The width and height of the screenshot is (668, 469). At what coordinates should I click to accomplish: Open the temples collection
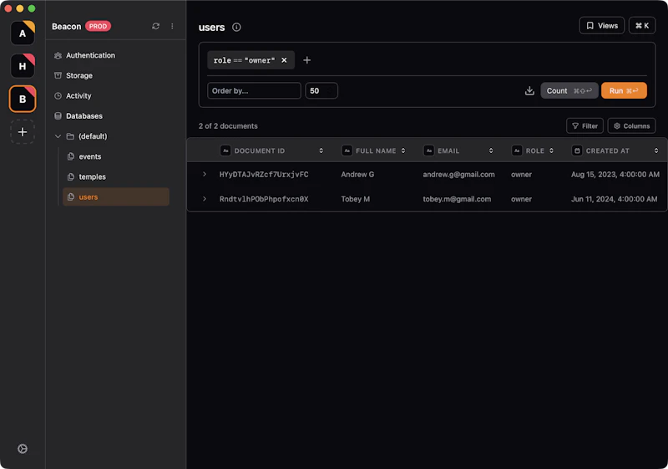click(x=92, y=176)
